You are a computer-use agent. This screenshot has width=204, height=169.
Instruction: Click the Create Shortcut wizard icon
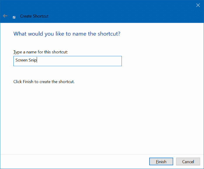pyautogui.click(x=14, y=17)
